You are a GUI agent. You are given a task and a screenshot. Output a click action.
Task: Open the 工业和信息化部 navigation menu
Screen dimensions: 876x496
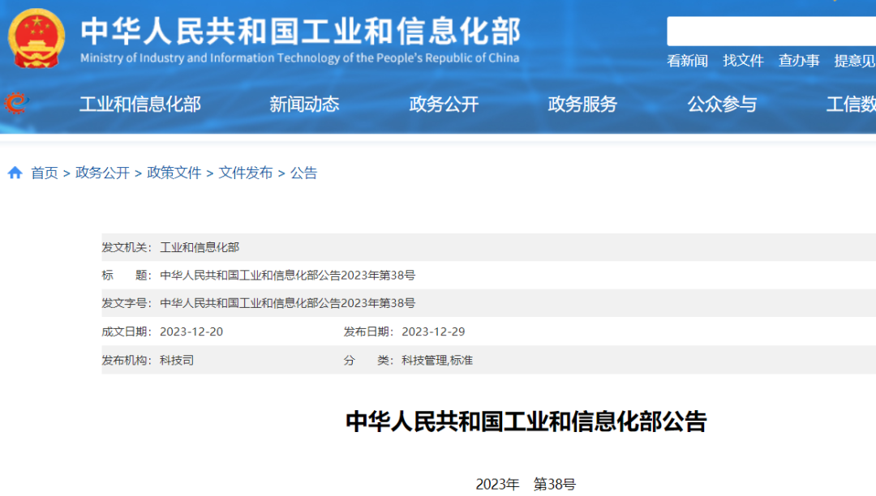pyautogui.click(x=140, y=104)
